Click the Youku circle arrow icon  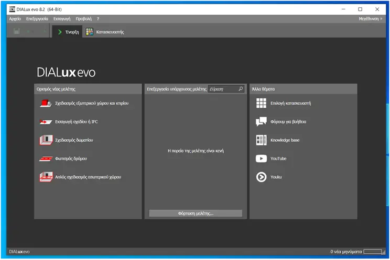click(261, 177)
